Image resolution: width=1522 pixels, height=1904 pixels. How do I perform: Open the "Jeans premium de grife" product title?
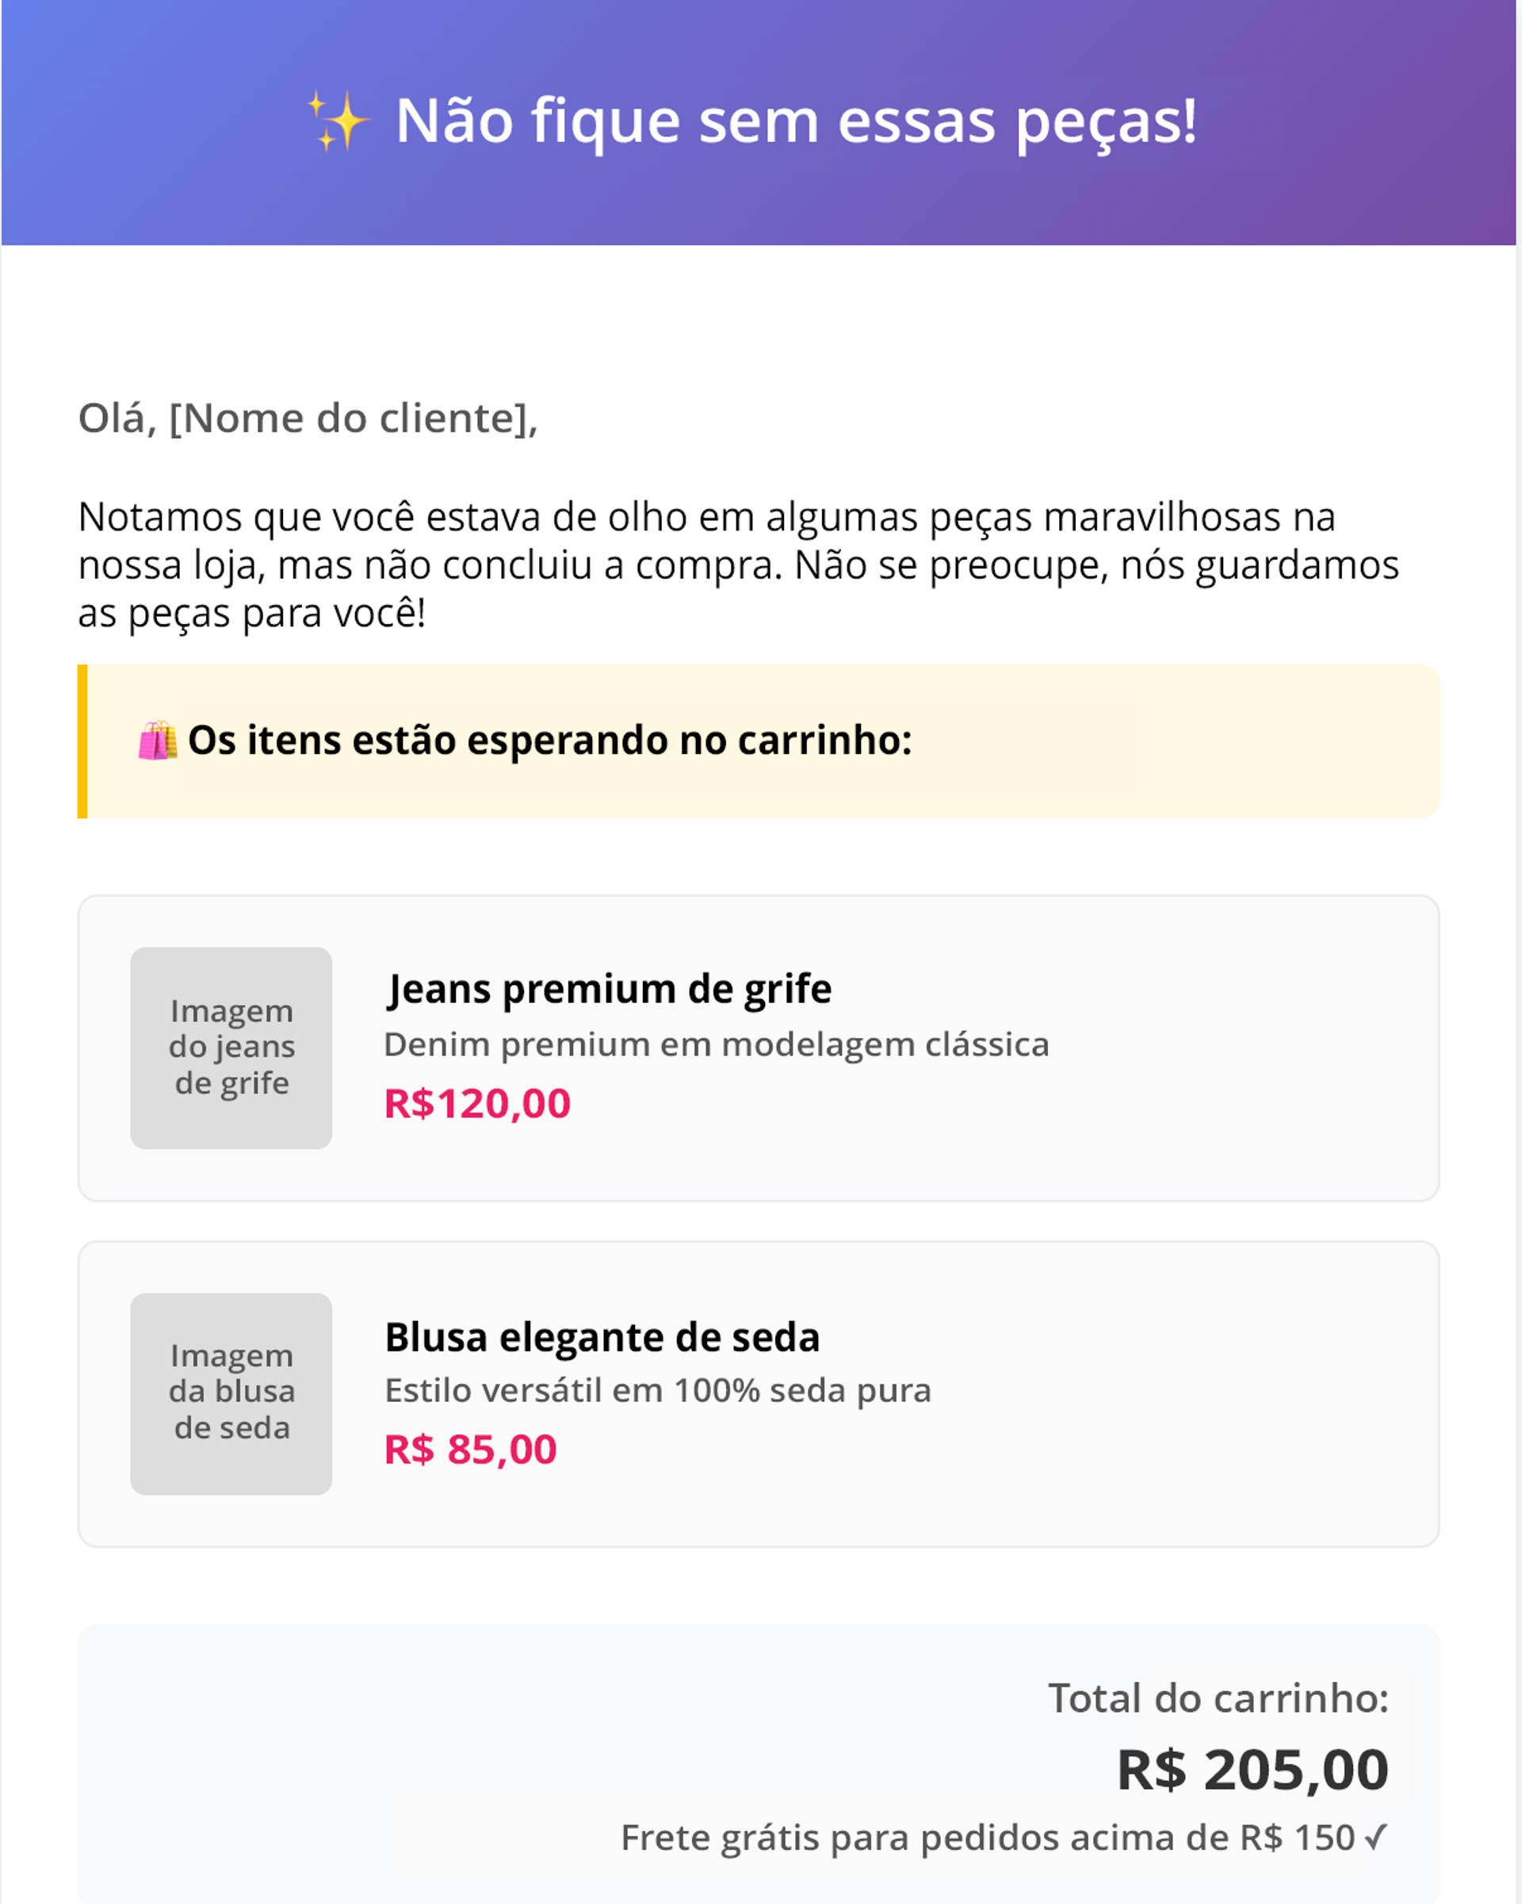pos(609,989)
